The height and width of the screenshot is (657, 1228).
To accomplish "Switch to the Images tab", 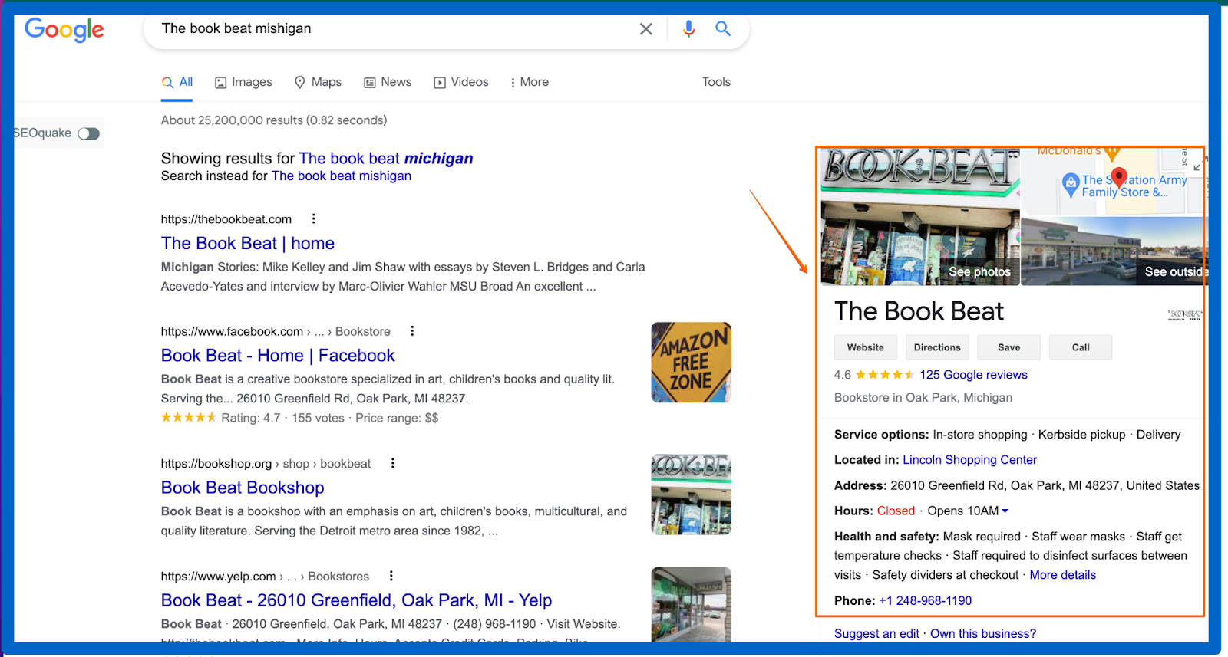I will coord(243,82).
